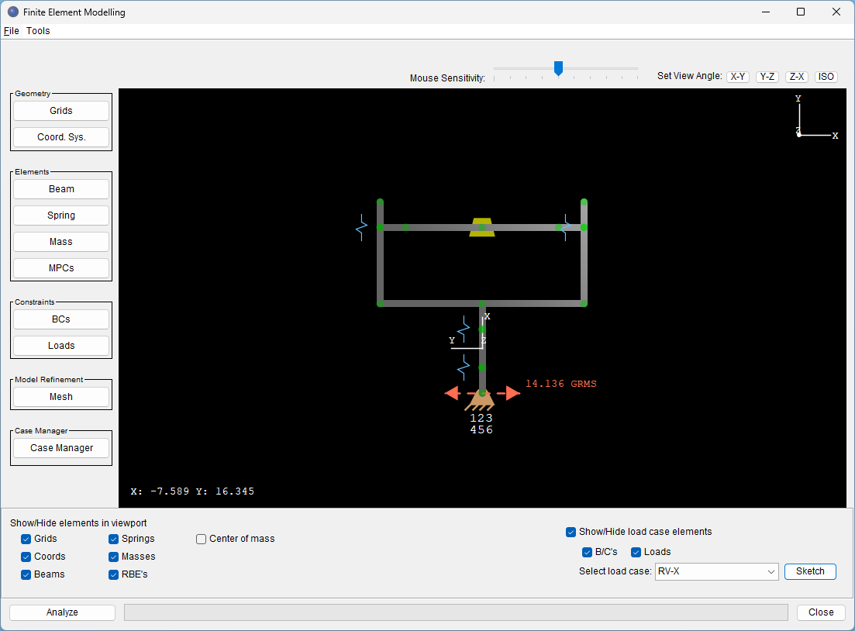Open the Mesh refinement tool
Image resolution: width=855 pixels, height=631 pixels.
point(60,396)
